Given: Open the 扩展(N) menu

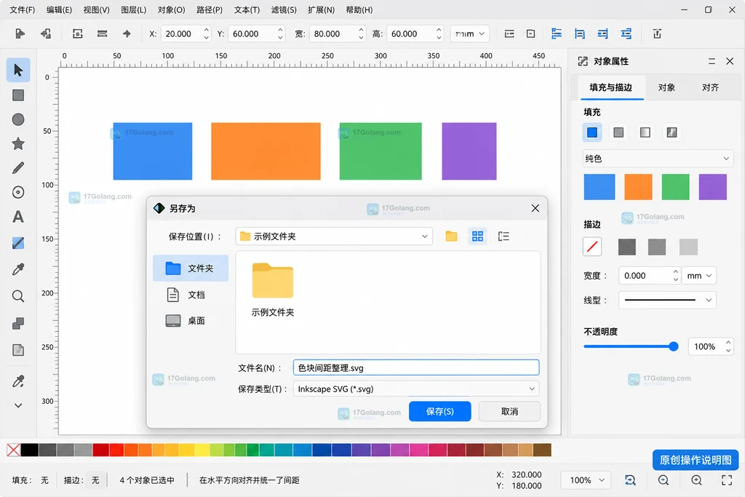Looking at the screenshot, I should [x=321, y=9].
